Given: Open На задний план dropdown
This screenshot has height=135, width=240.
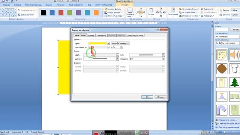Looking at the screenshot, I should [x=188, y=12].
